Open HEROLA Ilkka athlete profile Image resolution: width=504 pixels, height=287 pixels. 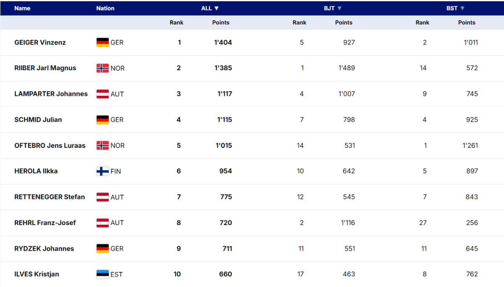point(36,171)
